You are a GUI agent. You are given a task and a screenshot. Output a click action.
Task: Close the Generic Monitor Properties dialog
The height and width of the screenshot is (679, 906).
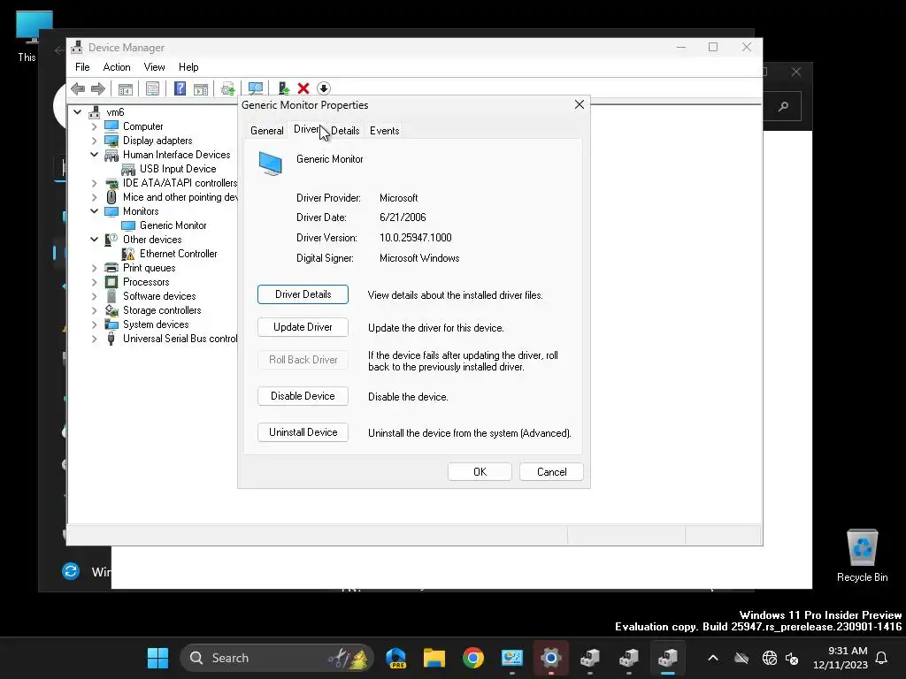(x=579, y=104)
